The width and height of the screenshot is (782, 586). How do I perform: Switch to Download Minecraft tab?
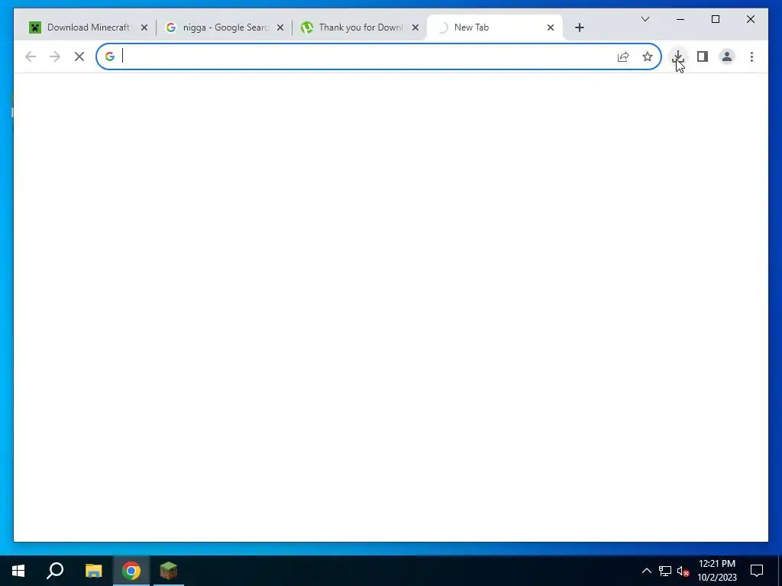(x=88, y=27)
